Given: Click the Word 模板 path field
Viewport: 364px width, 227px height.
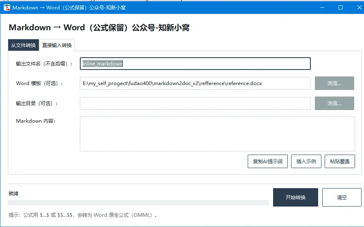Looking at the screenshot, I should 195,83.
